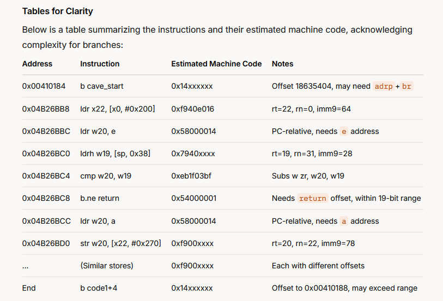
Task: Click address 0x04B26BD0 cell
Action: [46, 243]
